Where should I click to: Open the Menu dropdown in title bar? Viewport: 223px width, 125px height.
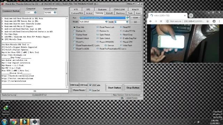click(x=131, y=4)
